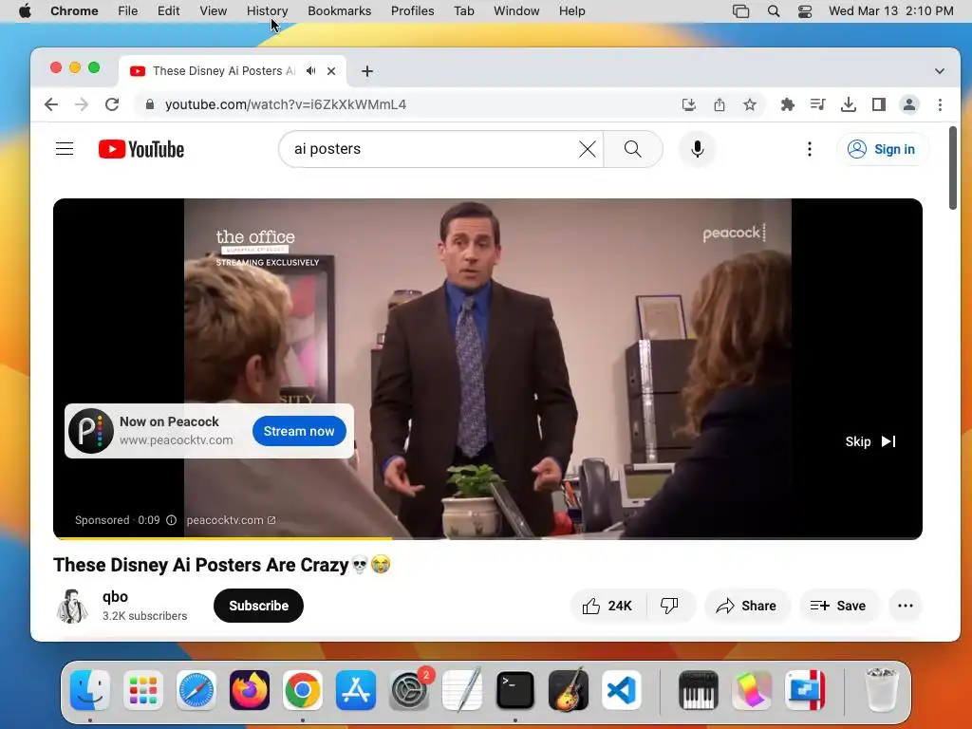Click the Share button
Viewport: 972px width, 729px height.
746,606
